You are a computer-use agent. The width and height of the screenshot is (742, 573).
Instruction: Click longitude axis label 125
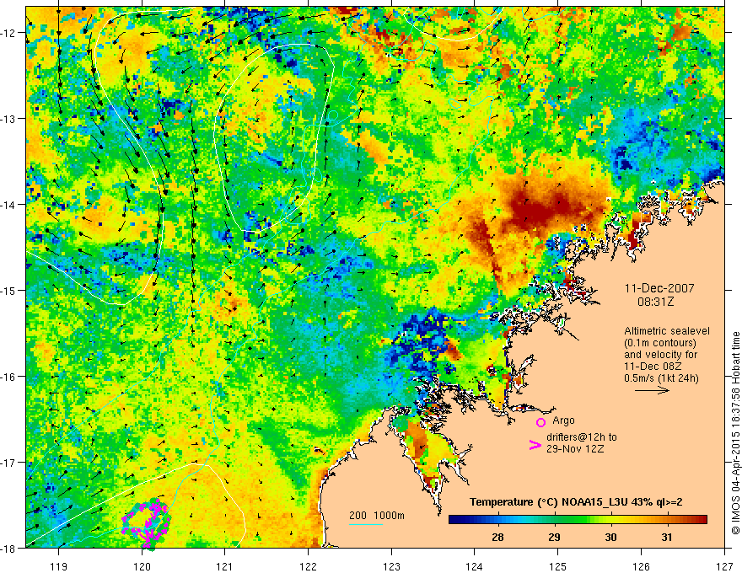(558, 566)
